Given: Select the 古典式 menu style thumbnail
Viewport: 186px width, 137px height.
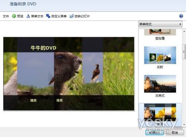Looking at the screenshot, I should pos(160,84).
